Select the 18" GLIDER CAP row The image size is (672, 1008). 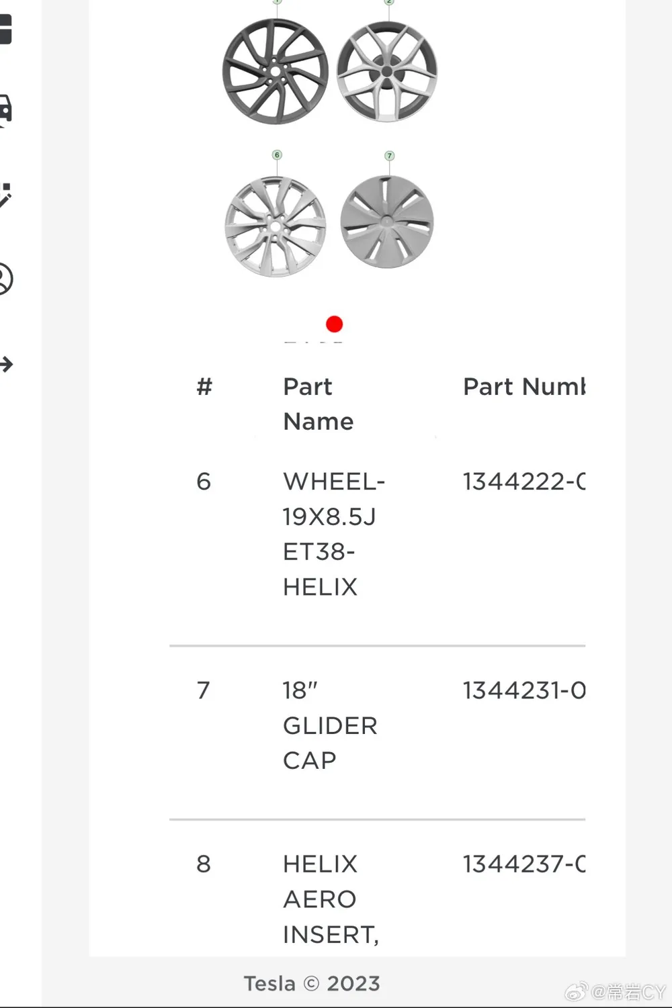coord(377,733)
